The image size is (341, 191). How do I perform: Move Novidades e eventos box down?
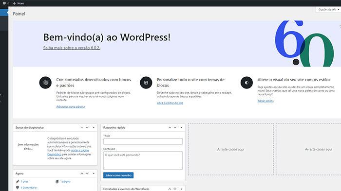(175, 189)
